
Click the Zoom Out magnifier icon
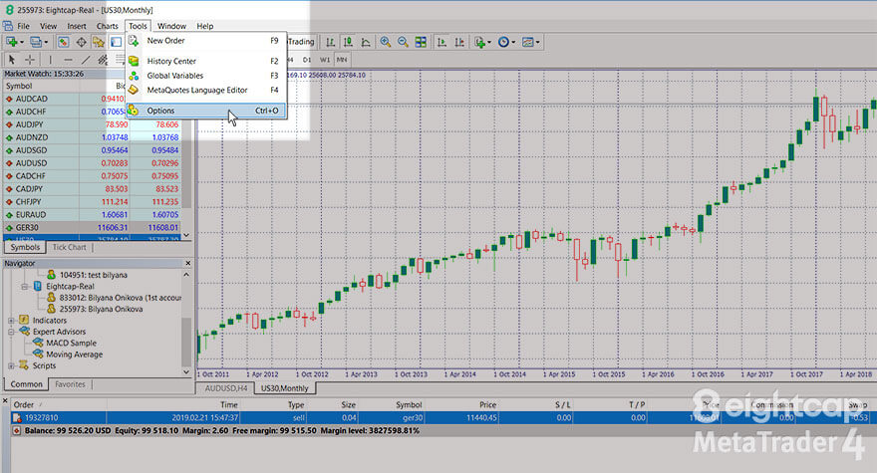click(403, 42)
